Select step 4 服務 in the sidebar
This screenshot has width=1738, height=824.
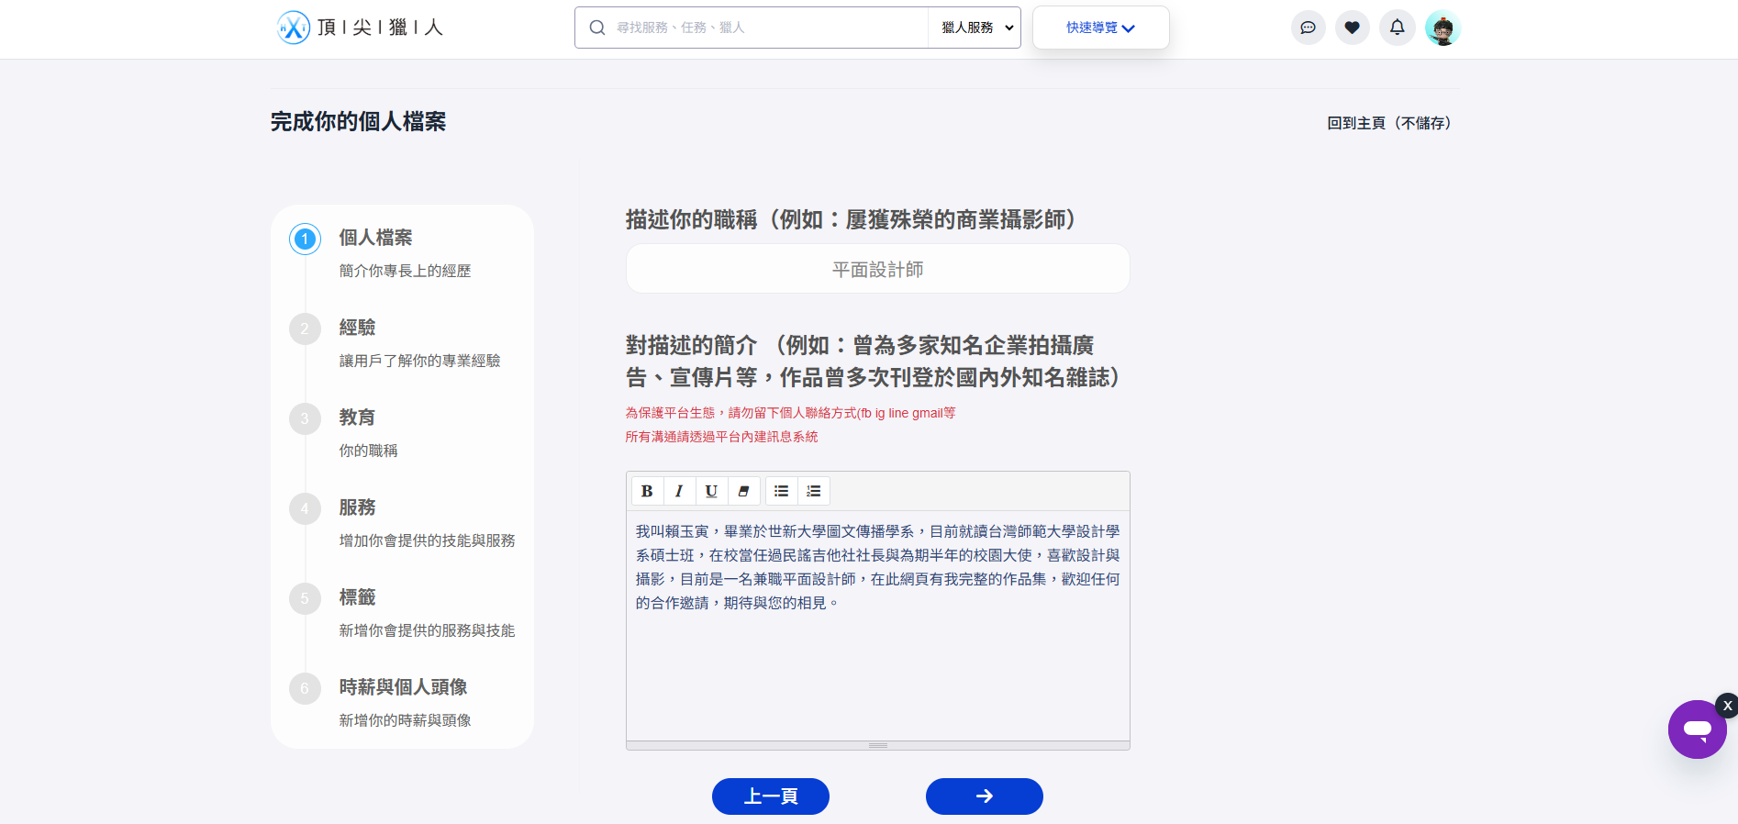tap(357, 507)
